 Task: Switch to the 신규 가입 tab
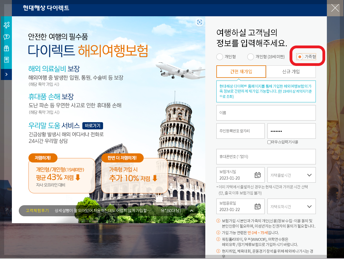coord(291,71)
